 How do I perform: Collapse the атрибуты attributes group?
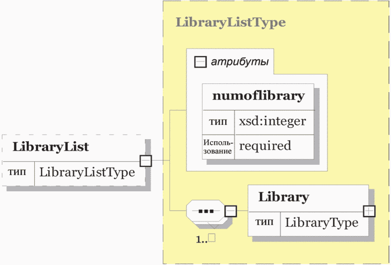click(200, 62)
